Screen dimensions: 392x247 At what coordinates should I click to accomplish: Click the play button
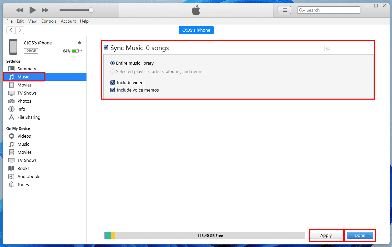pyautogui.click(x=33, y=10)
